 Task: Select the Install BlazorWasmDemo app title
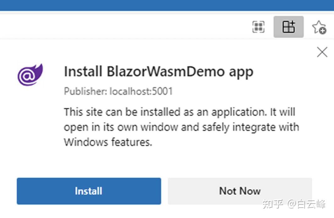click(159, 72)
